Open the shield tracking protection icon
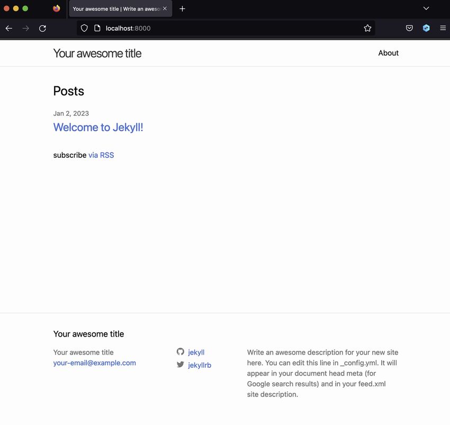The image size is (450, 425). [84, 28]
